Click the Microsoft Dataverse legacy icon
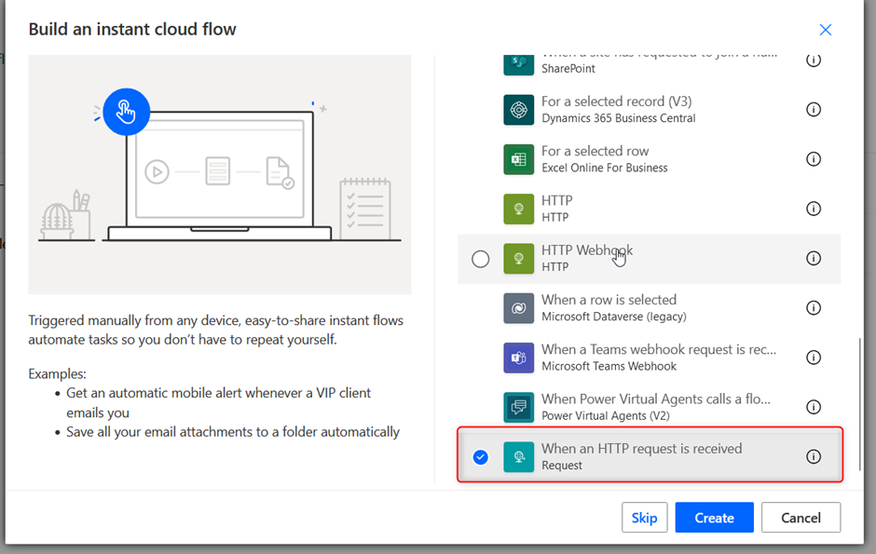Screen dimensions: 876x554 [x=518, y=308]
